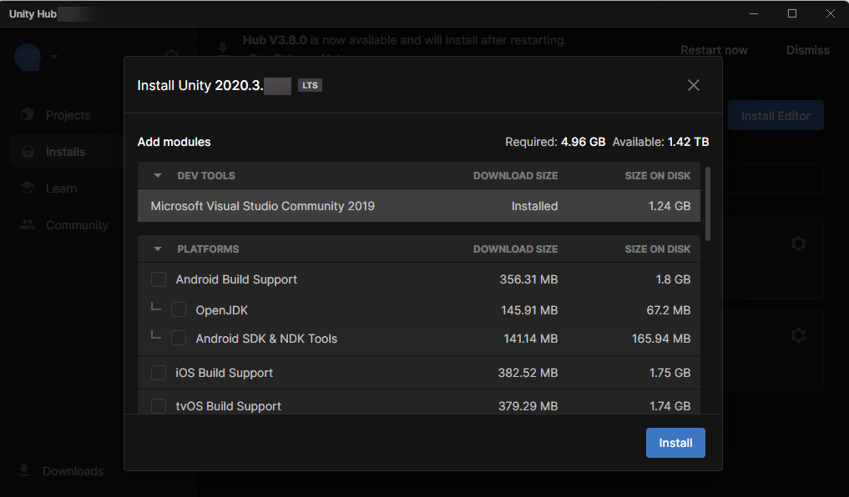The image size is (849, 497).
Task: Click the Installs lock icon in sidebar
Action: (x=28, y=152)
